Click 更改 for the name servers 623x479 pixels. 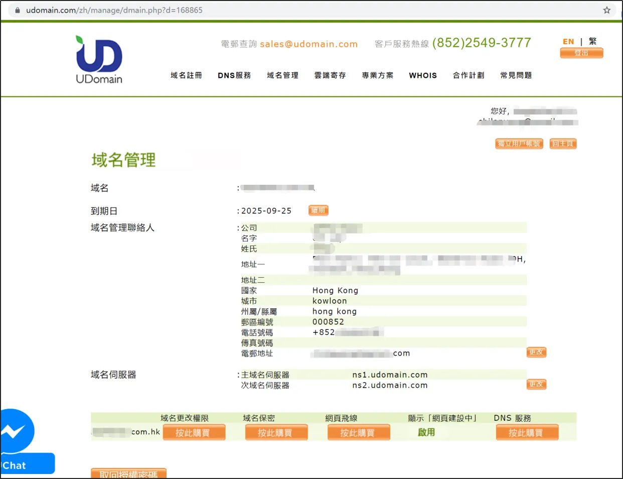point(536,384)
